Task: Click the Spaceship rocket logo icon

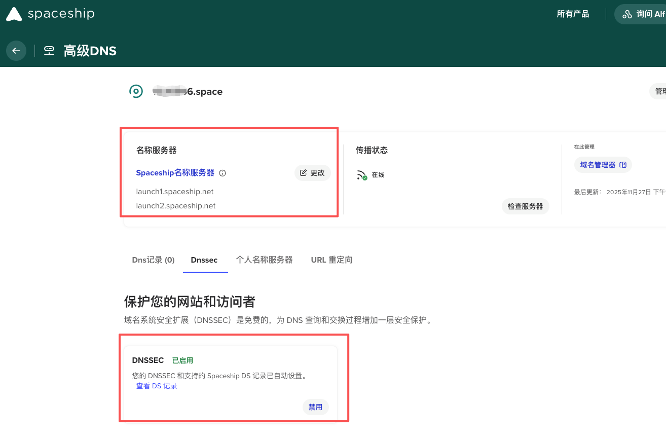Action: point(14,14)
